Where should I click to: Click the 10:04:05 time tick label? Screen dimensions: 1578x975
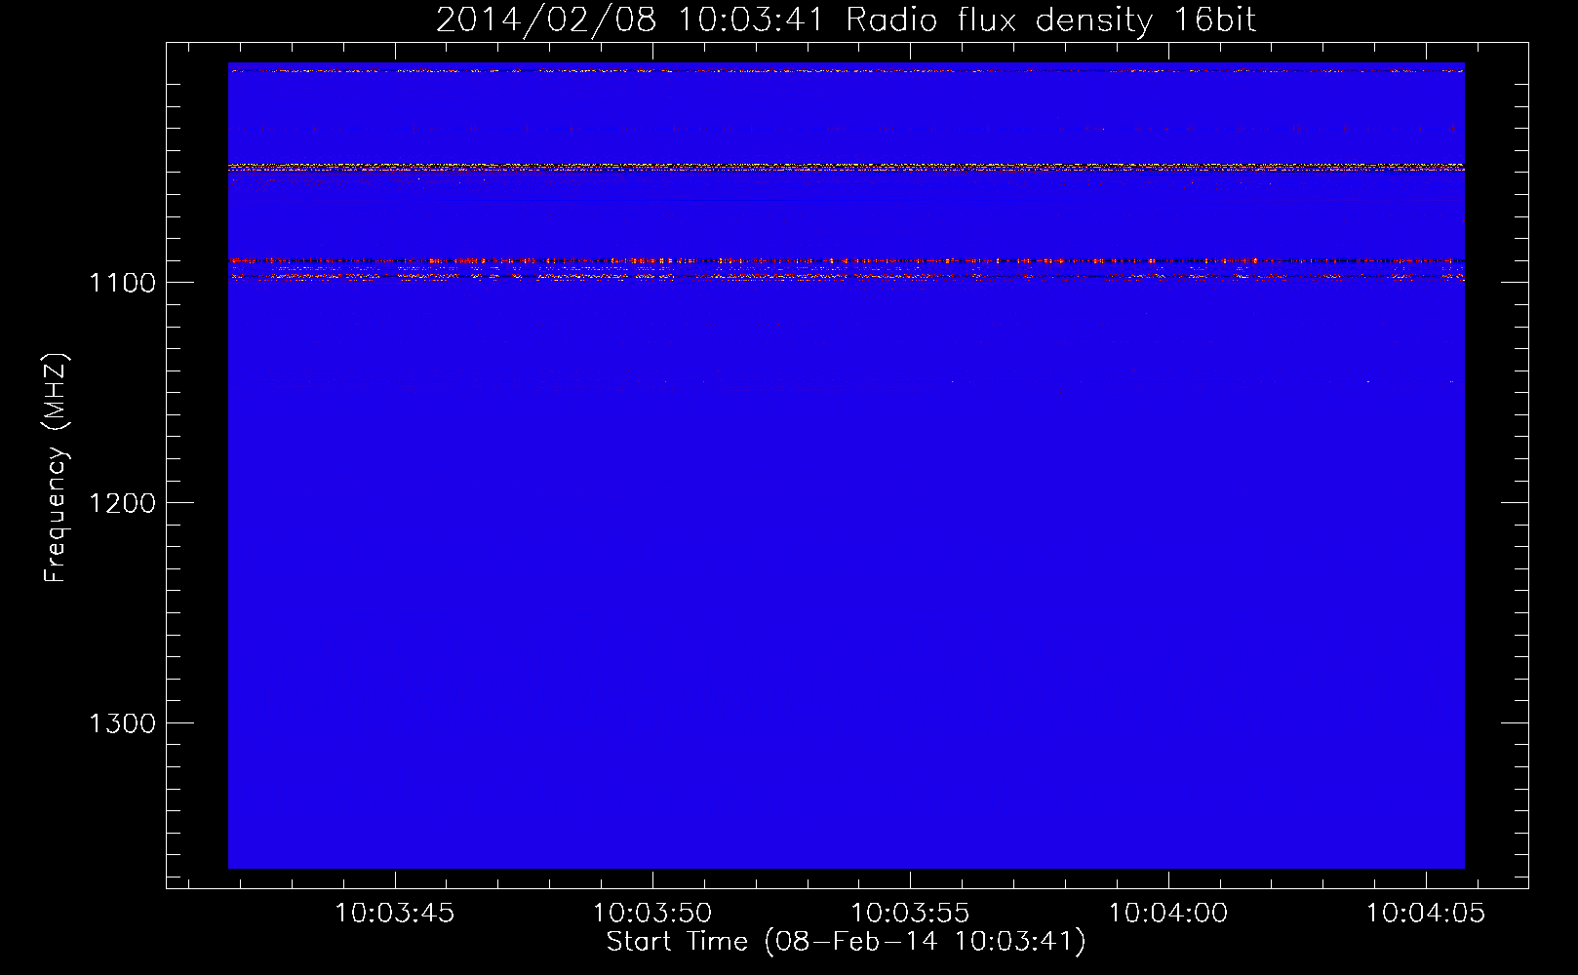pos(1426,914)
